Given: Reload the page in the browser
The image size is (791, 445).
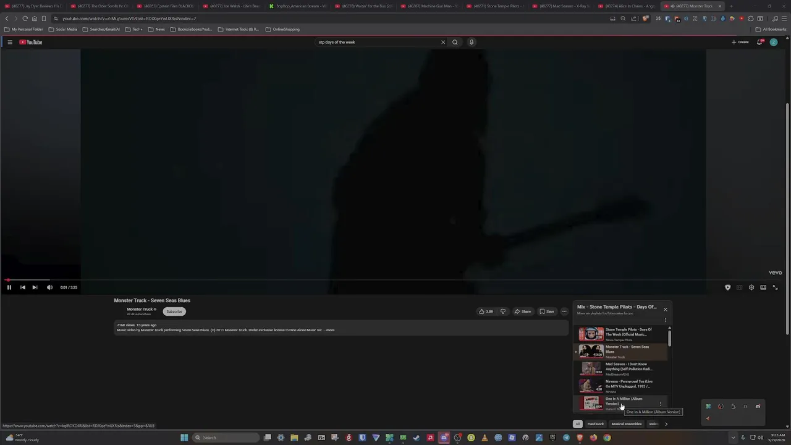Looking at the screenshot, I should pos(25,19).
